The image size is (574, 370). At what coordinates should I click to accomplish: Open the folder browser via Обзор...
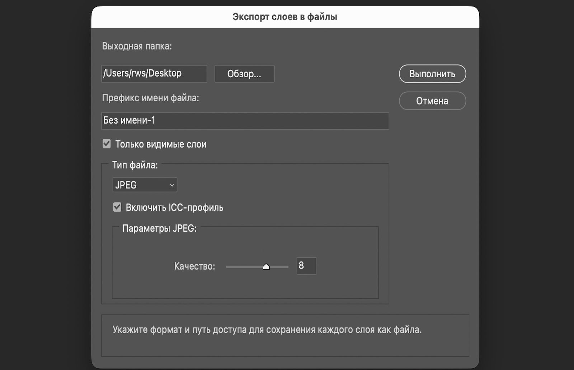coord(244,74)
